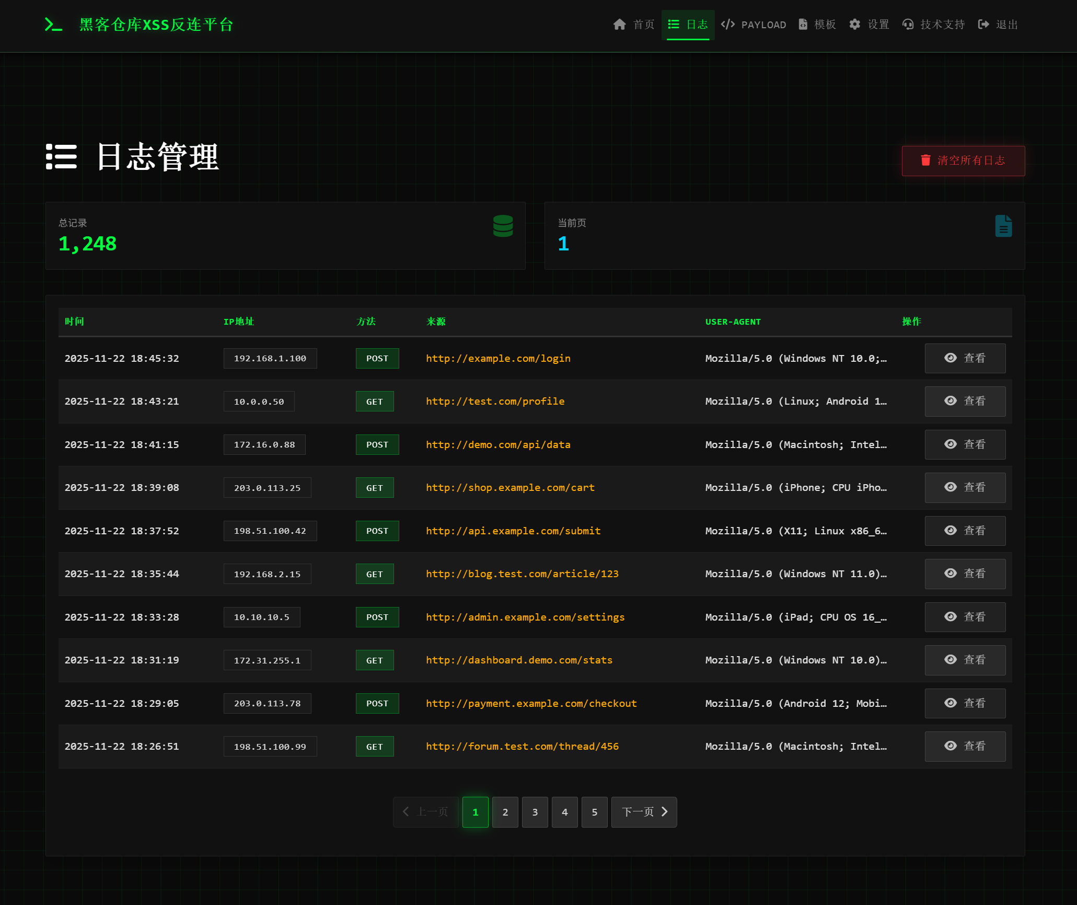
Task: Click the home icon in navbar
Action: [619, 25]
